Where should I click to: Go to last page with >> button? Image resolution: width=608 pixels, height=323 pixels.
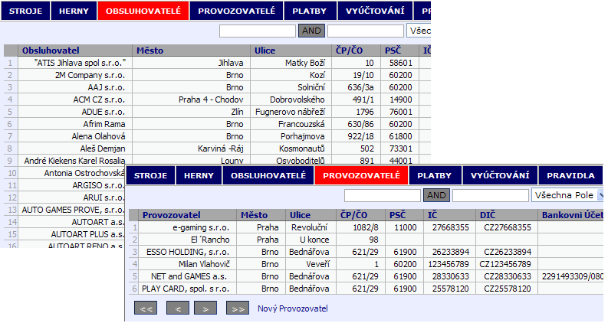click(x=238, y=308)
